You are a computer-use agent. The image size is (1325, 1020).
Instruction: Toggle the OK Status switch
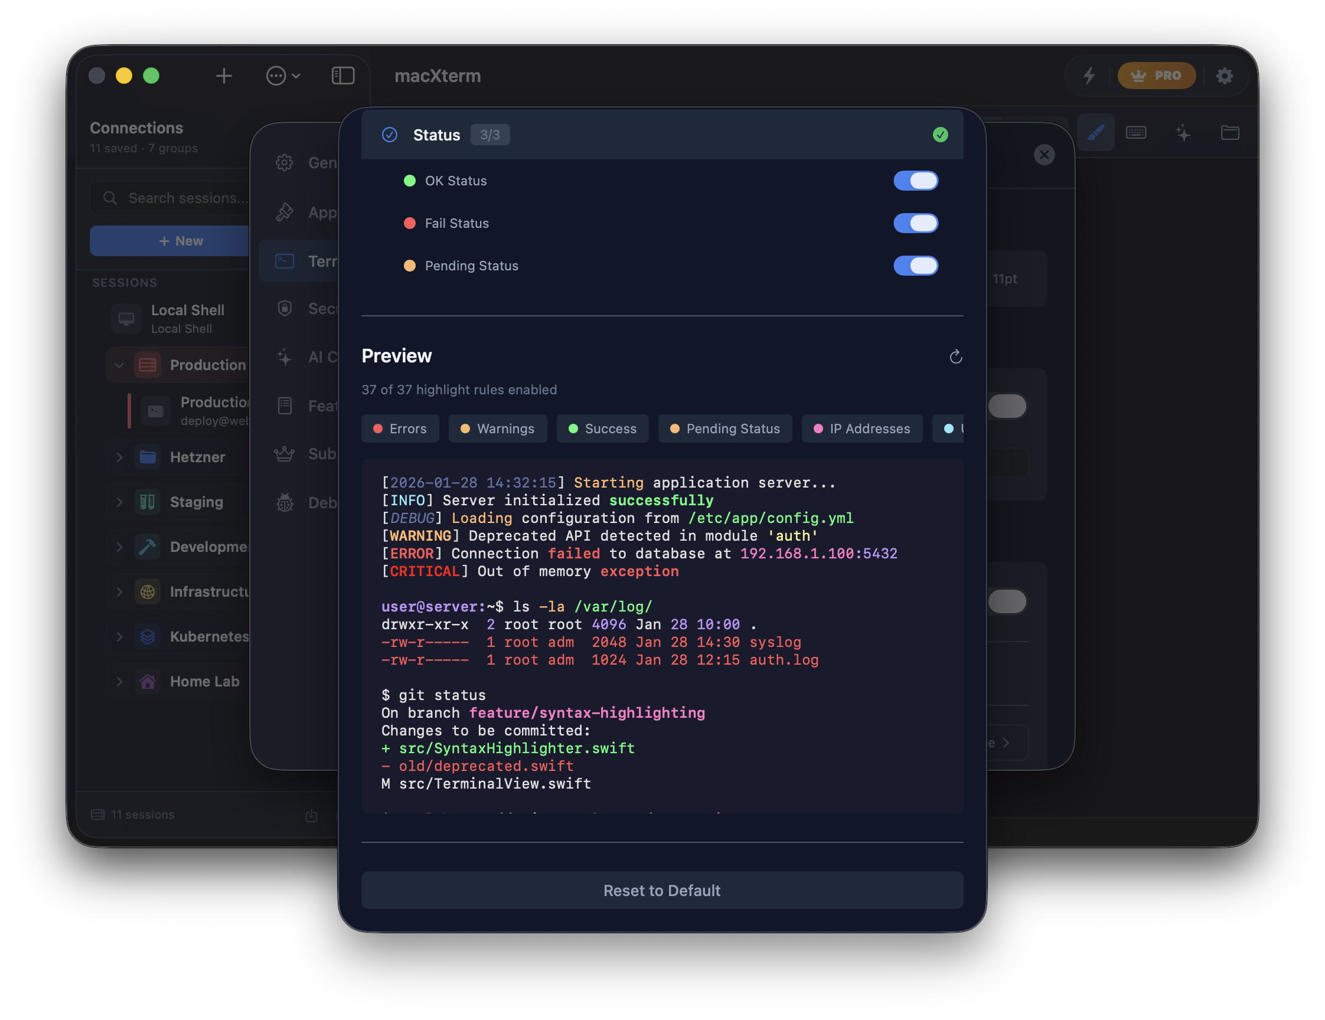(915, 181)
